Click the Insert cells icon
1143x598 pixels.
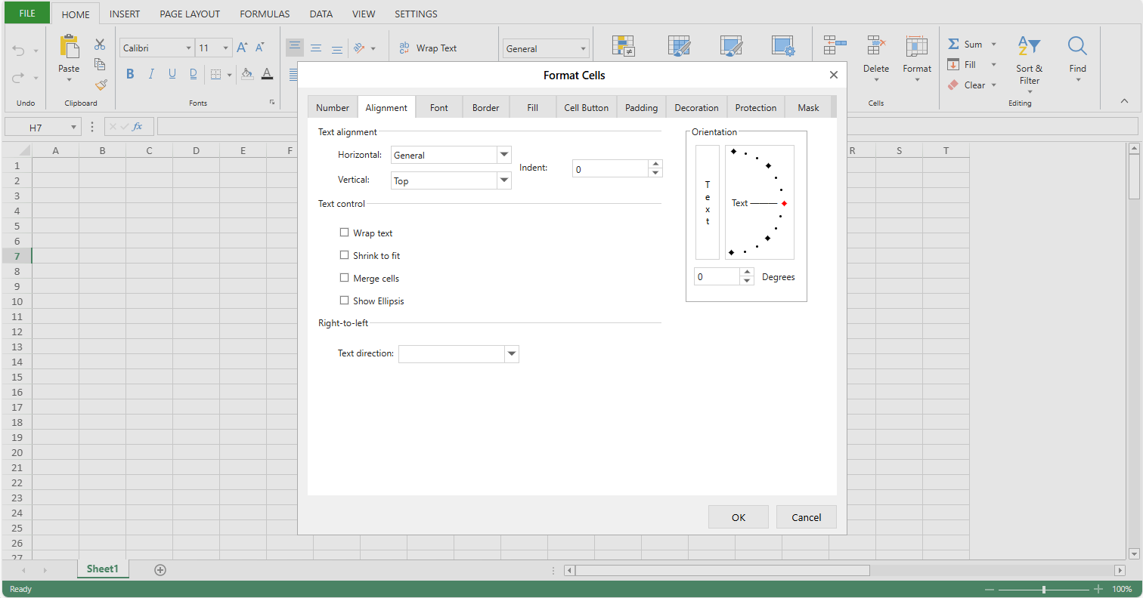[835, 45]
